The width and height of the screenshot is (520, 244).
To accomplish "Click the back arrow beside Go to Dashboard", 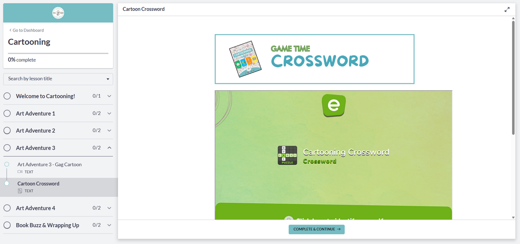I will pos(10,30).
